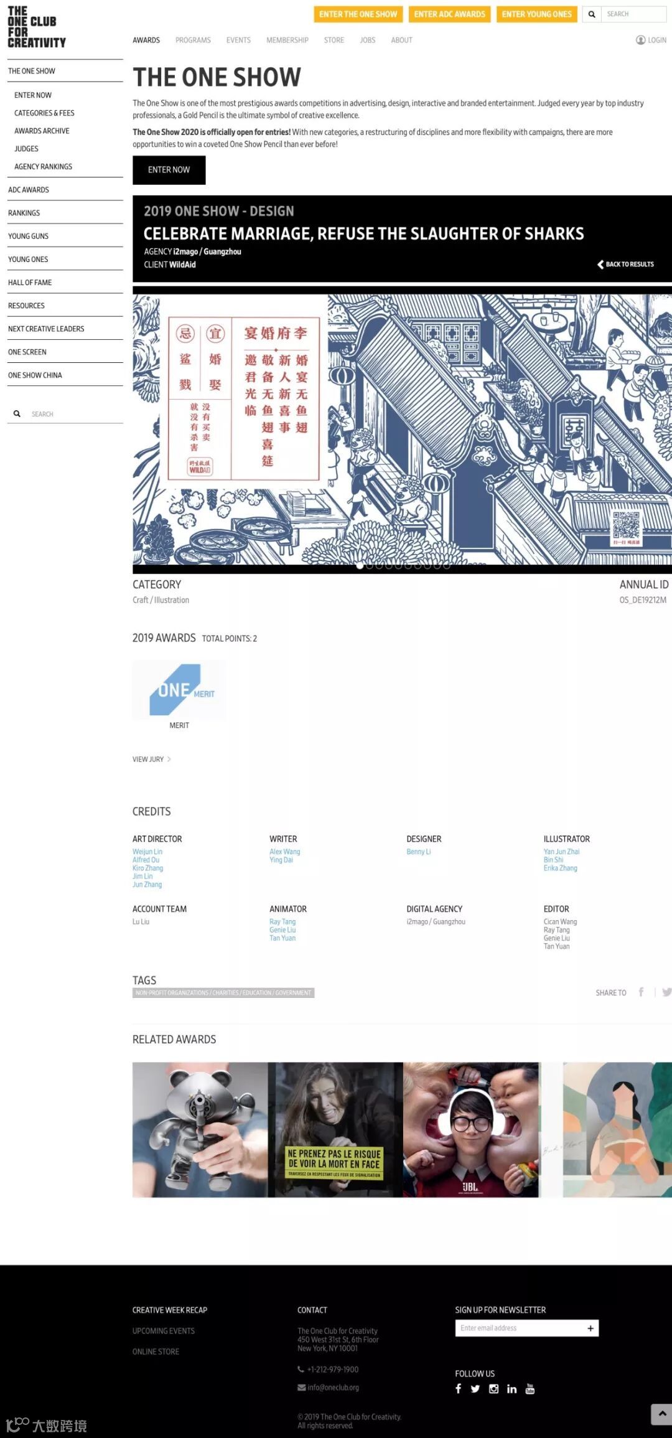Open Instagram page in footer

click(x=493, y=1389)
